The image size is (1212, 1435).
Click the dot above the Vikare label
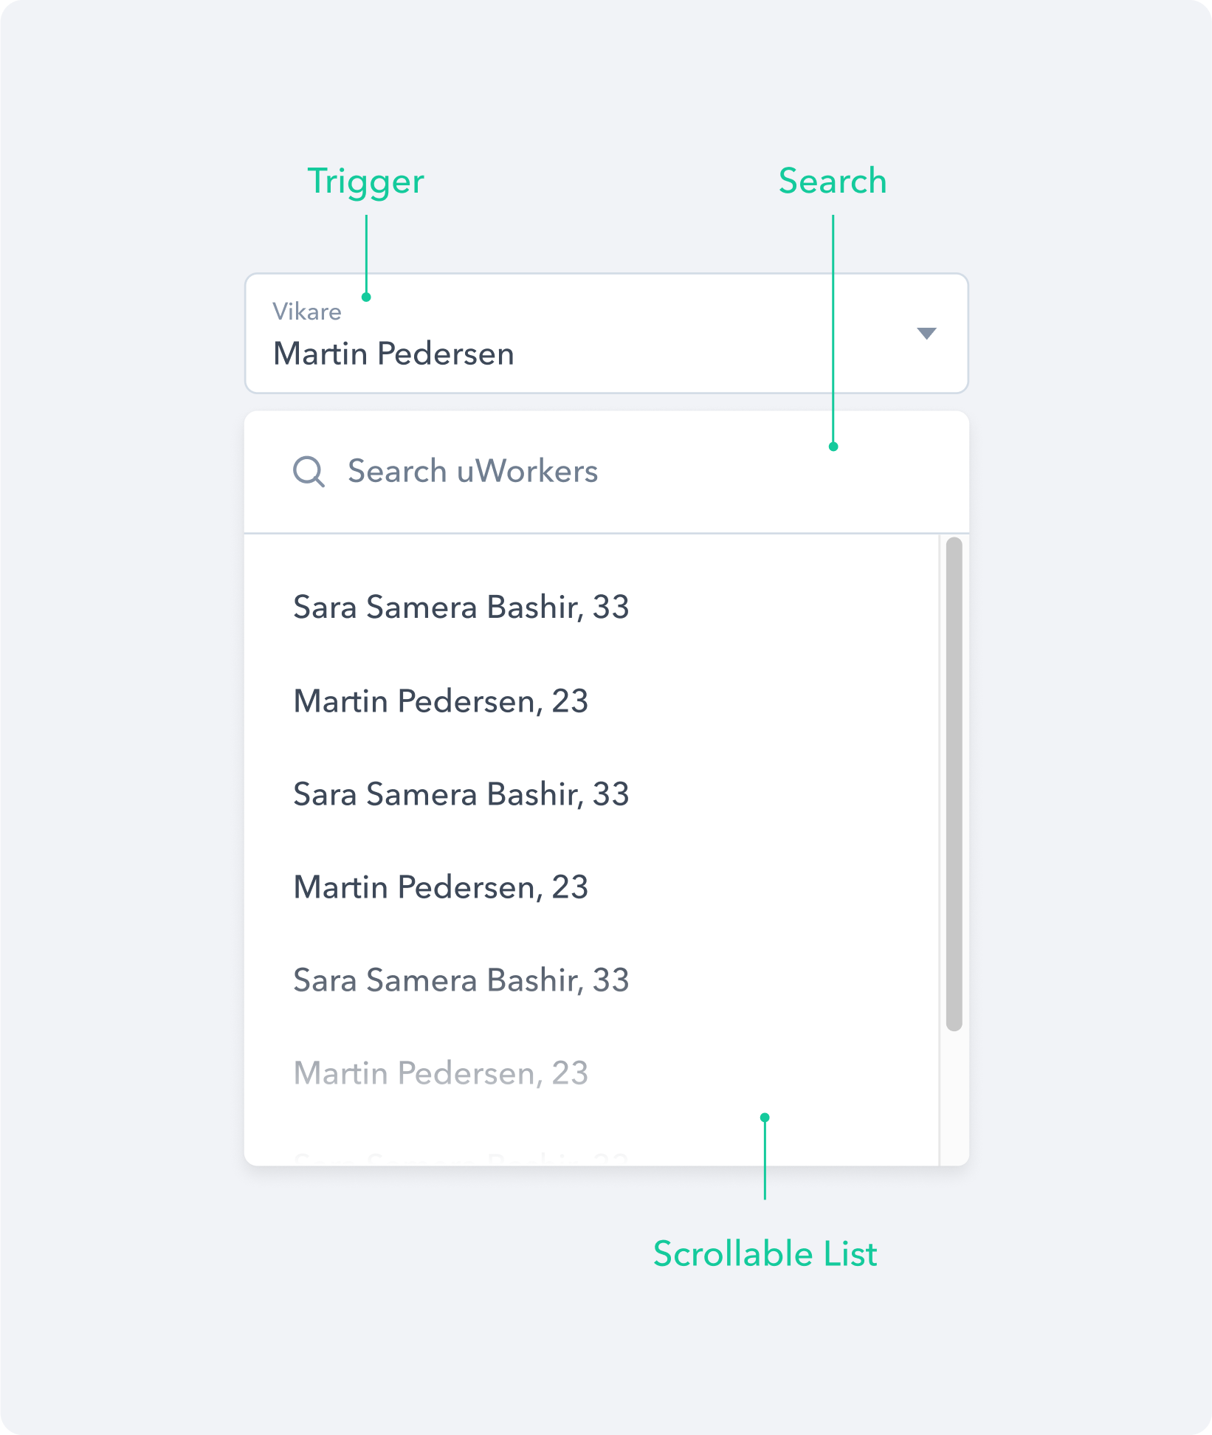tap(367, 297)
